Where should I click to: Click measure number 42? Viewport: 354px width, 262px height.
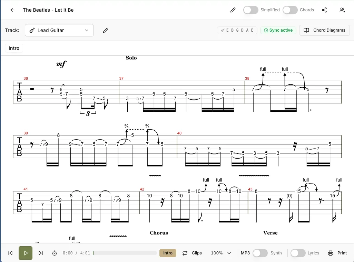tap(142, 189)
